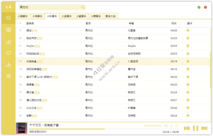The height and width of the screenshot is (136, 213).
Task: Click the magnifier icon in search box
Action: 83,7
